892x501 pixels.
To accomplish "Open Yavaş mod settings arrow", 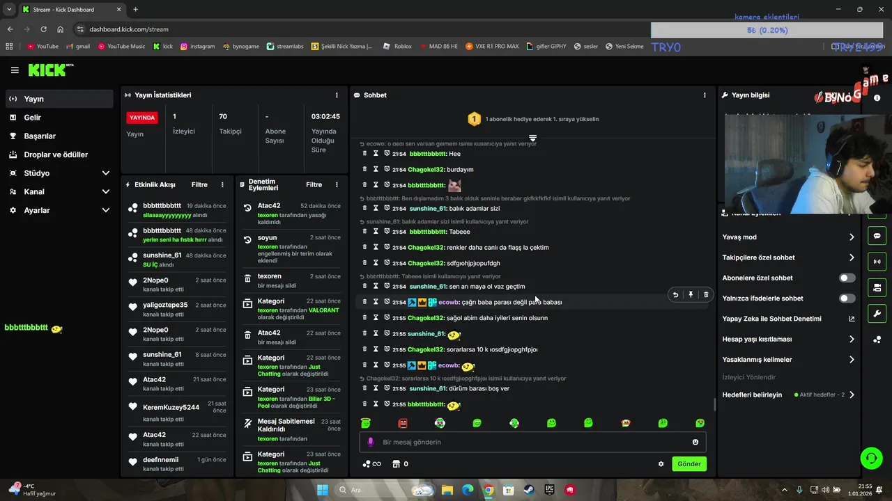I will coord(852,237).
